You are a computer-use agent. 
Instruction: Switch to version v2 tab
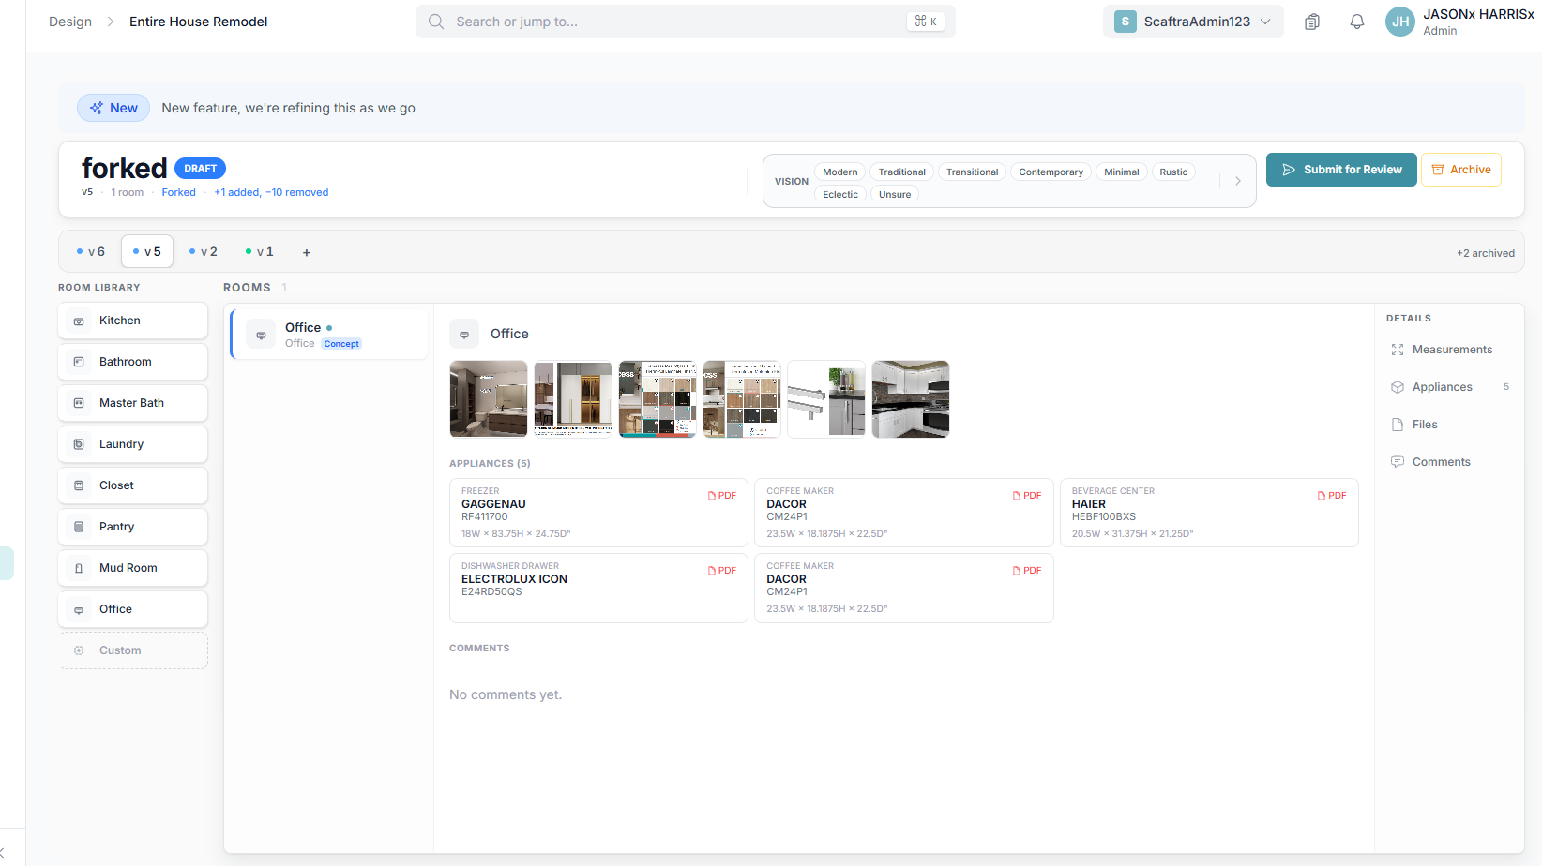[204, 251]
